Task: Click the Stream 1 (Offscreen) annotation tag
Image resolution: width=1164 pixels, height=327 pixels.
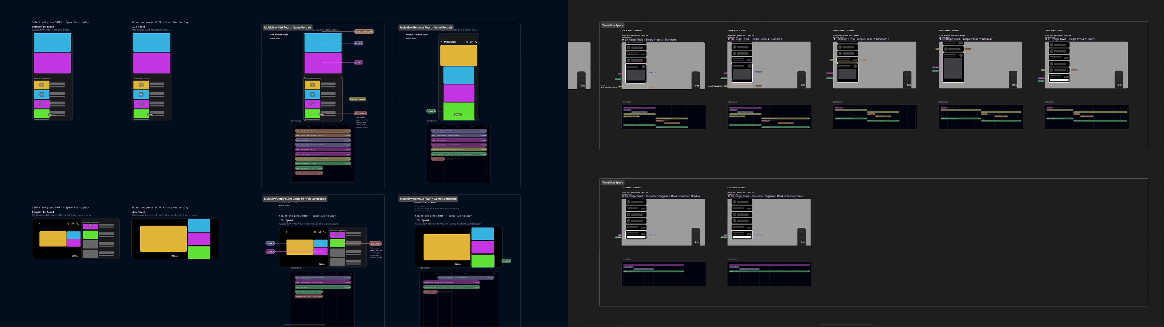Action: [364, 31]
